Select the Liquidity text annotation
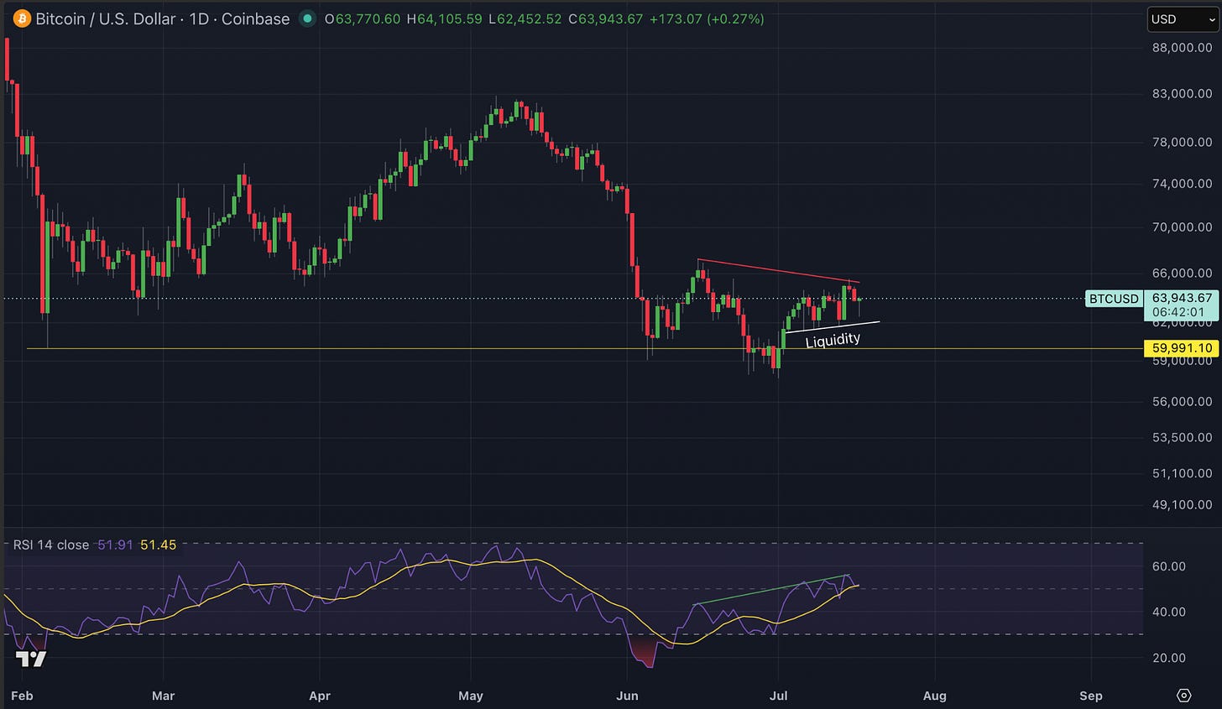 pos(833,340)
